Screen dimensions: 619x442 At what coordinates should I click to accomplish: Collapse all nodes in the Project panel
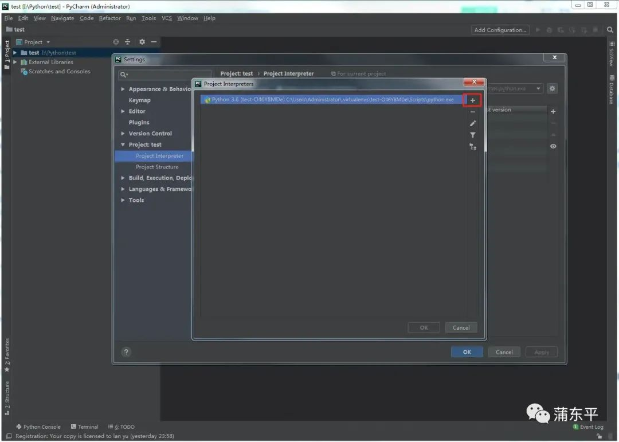[128, 41]
